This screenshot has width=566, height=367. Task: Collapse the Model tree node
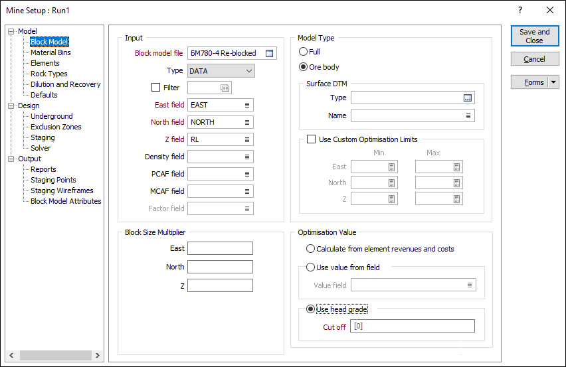coord(11,31)
